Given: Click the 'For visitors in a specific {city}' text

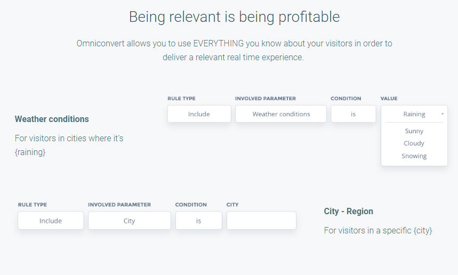Looking at the screenshot, I should tap(378, 231).
